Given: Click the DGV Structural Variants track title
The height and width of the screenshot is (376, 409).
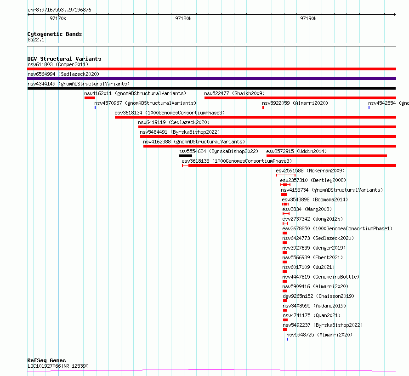Looking at the screenshot, I should [x=64, y=59].
